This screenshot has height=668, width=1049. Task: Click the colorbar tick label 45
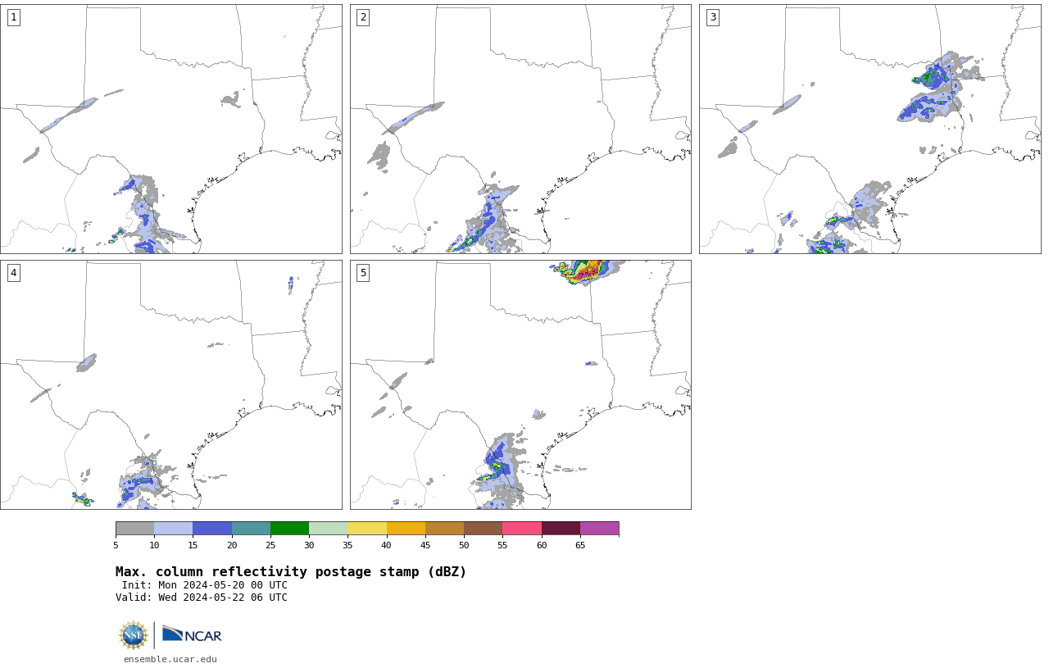point(425,545)
